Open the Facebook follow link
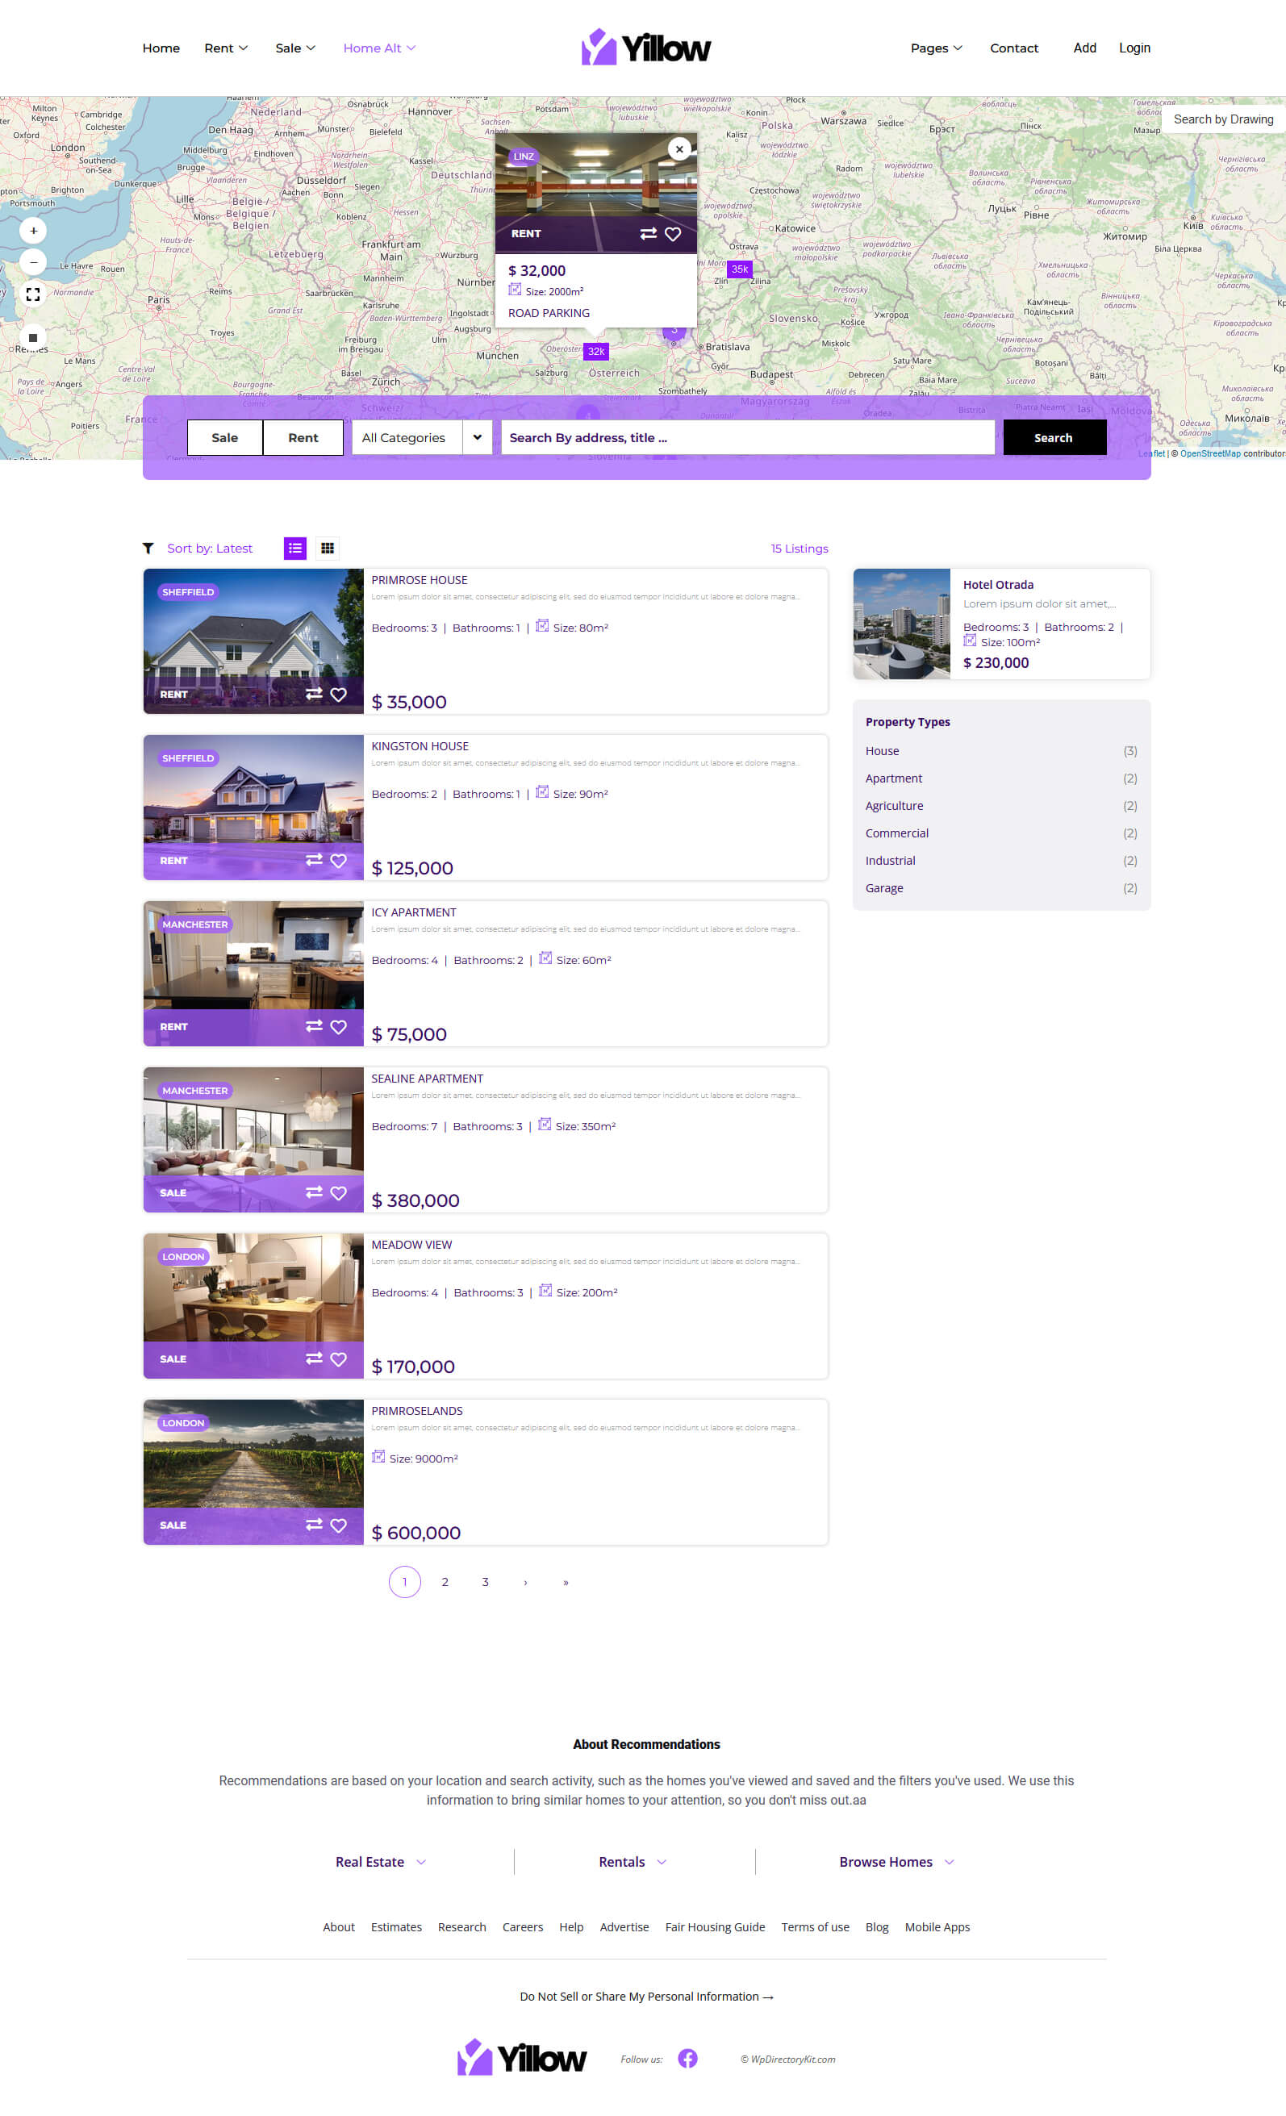 [x=687, y=2059]
